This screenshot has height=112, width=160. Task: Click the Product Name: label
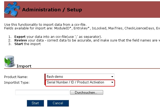16,77
